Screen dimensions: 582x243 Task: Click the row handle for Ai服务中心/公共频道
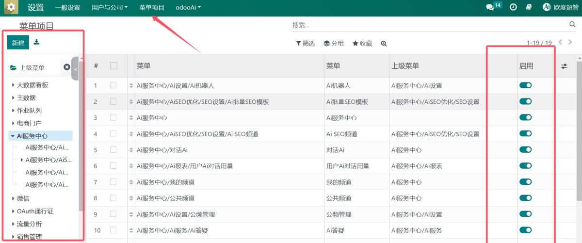pos(130,198)
